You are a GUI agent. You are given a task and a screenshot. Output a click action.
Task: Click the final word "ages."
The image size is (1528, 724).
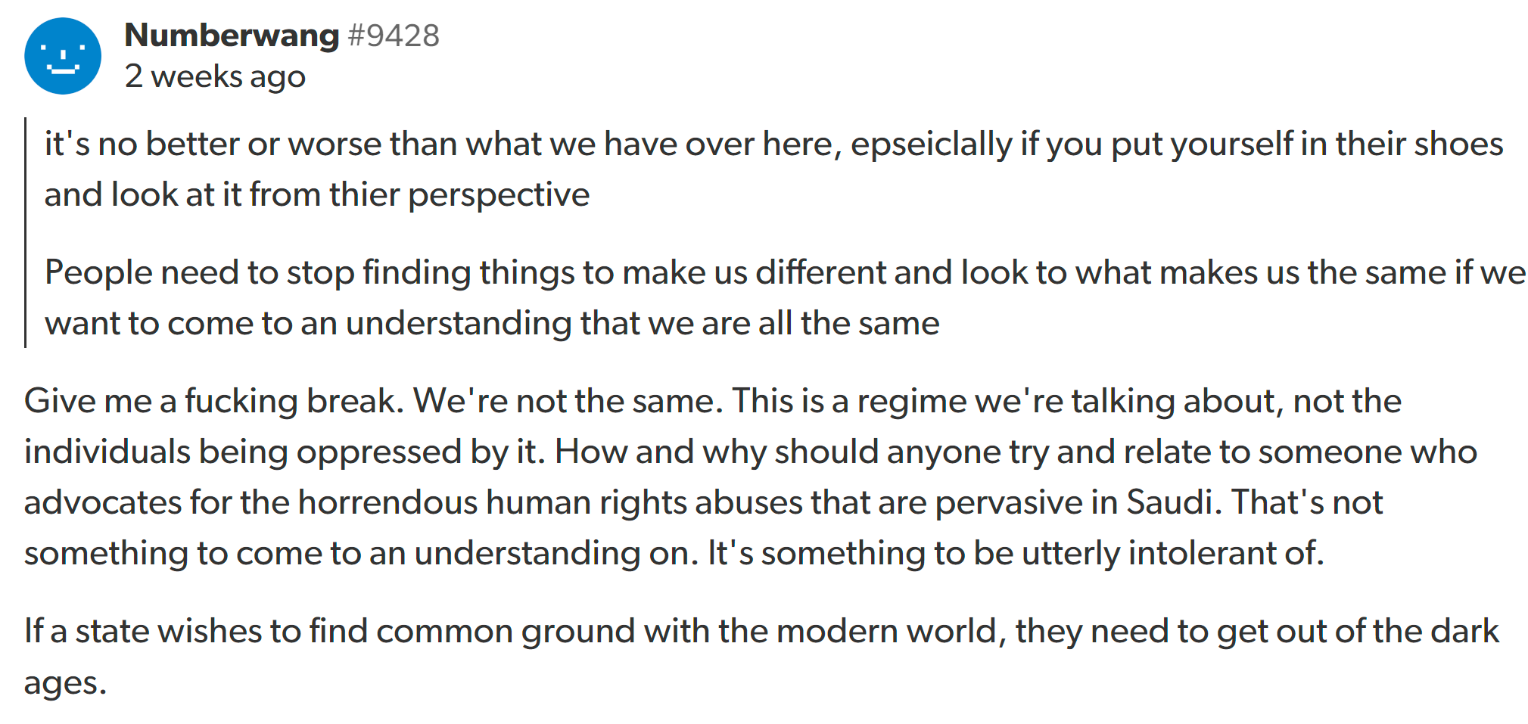point(65,682)
